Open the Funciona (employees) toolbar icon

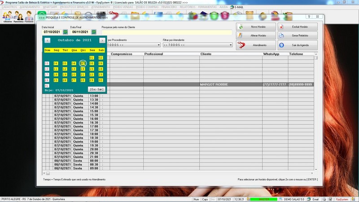tap(18, 17)
